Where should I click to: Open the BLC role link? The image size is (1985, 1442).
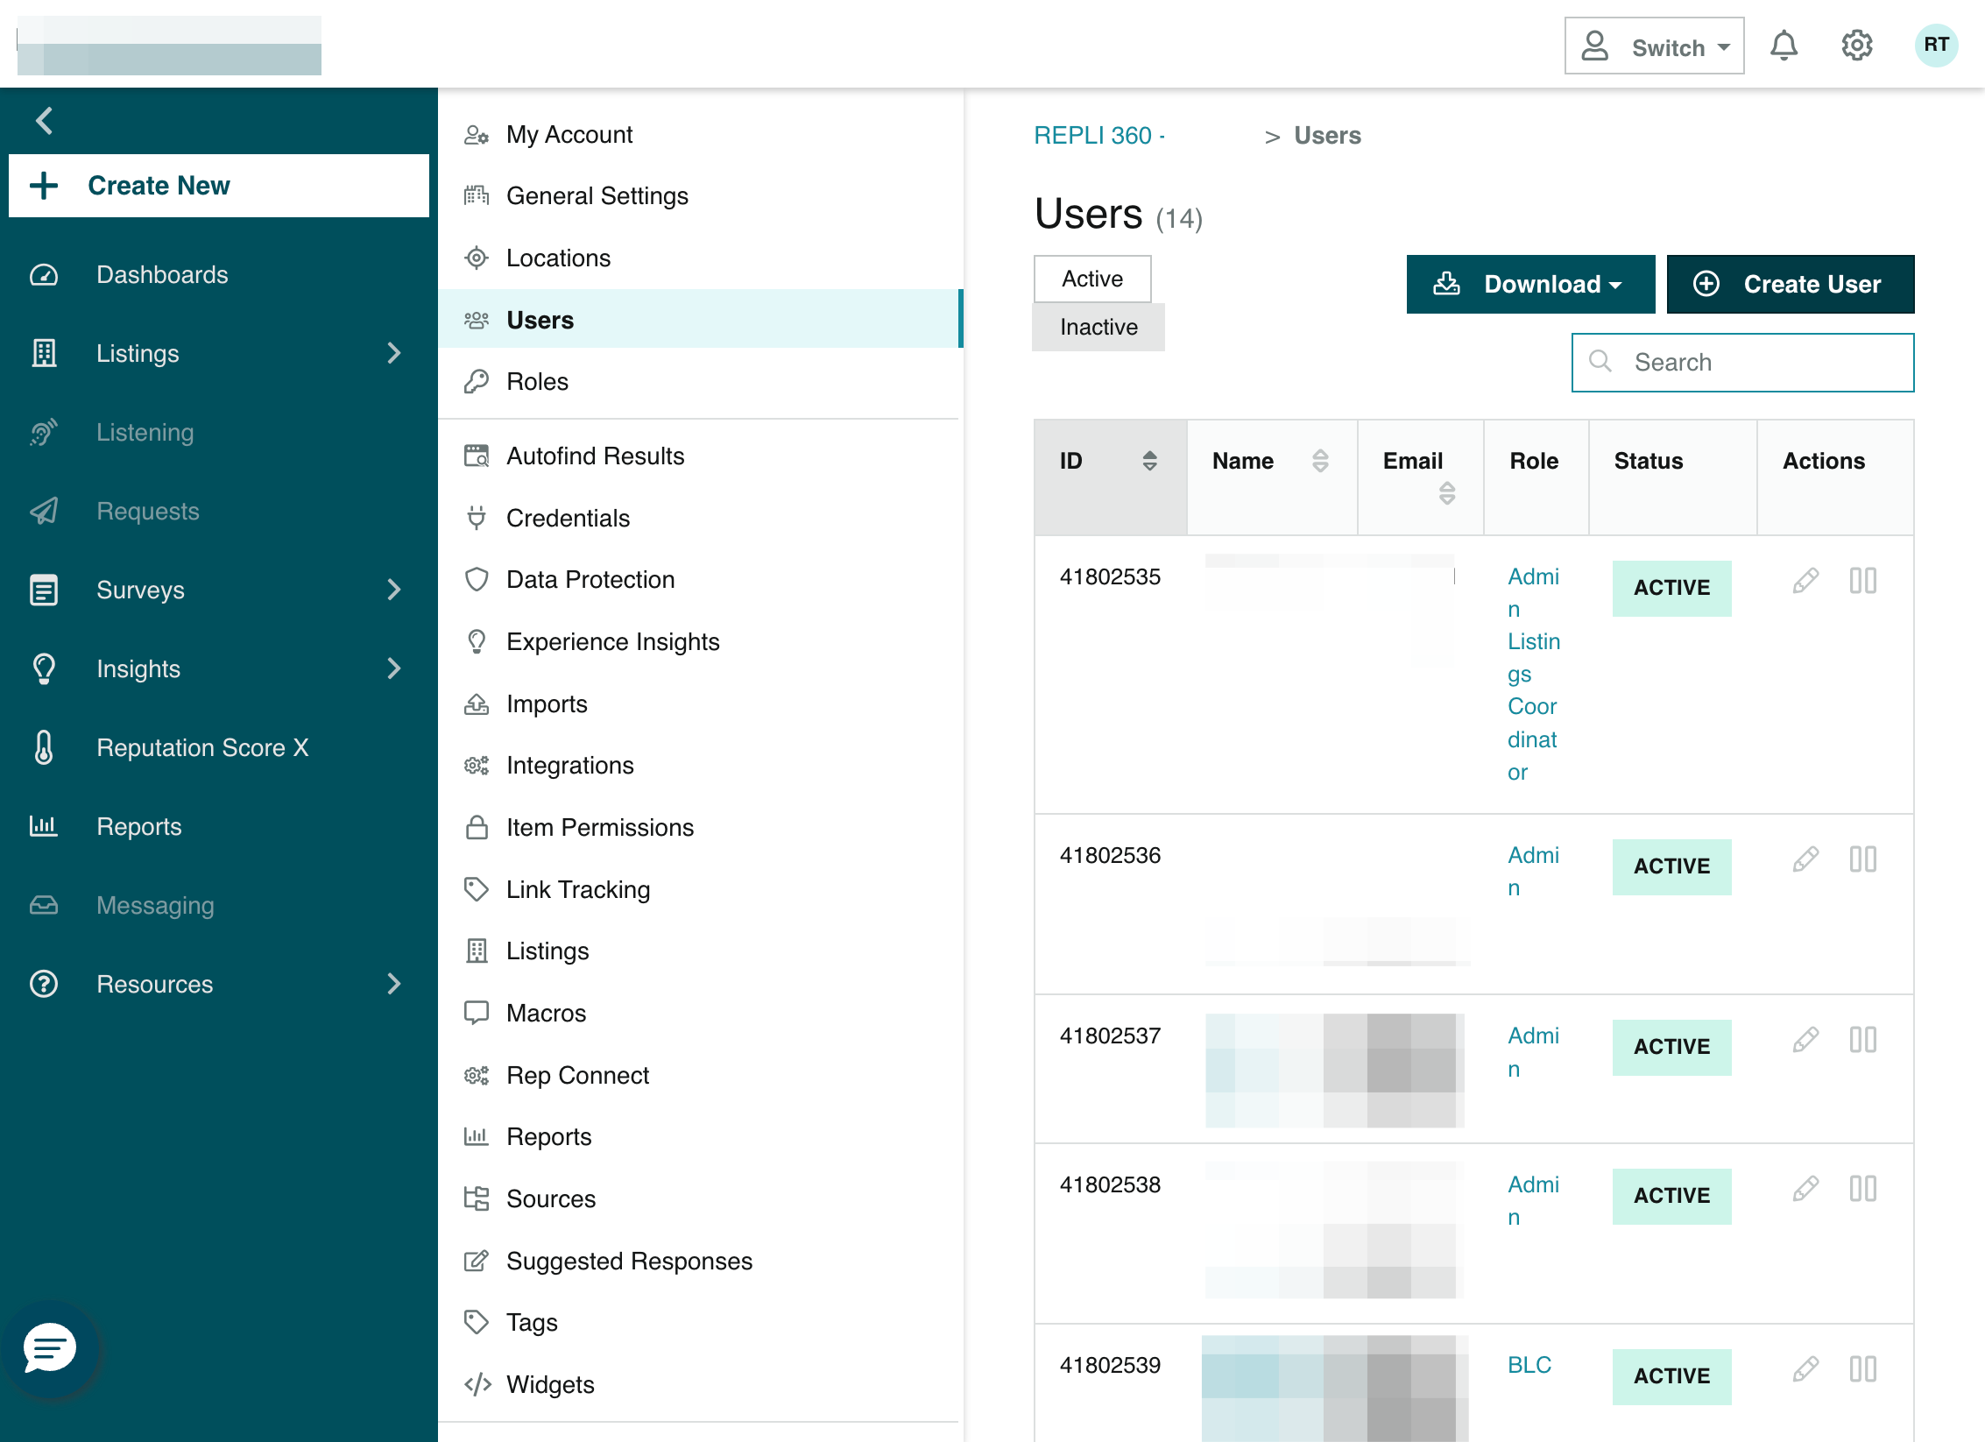[1529, 1365]
